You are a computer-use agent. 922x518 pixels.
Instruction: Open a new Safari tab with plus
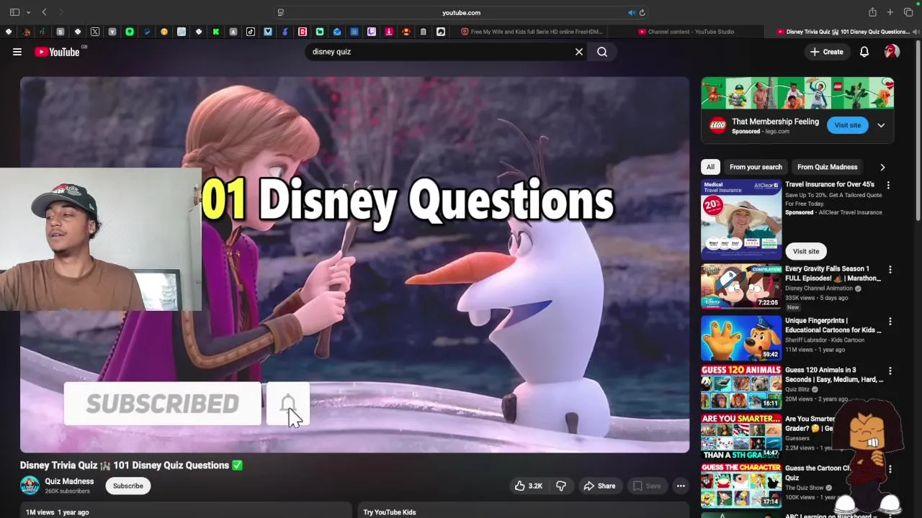tap(890, 12)
